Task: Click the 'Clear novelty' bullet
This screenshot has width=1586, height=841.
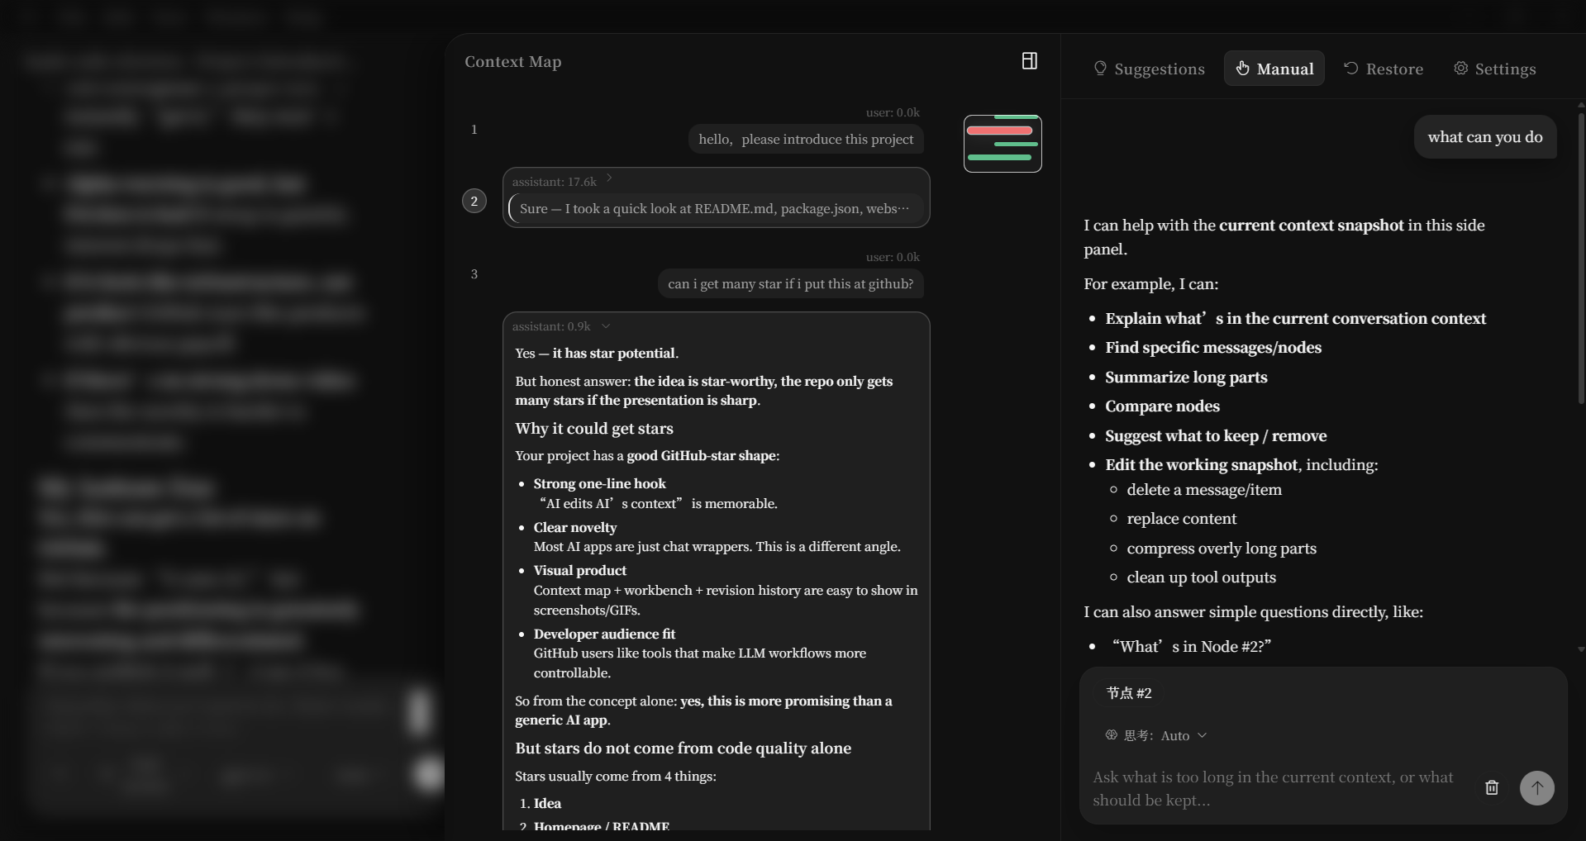Action: point(575,528)
